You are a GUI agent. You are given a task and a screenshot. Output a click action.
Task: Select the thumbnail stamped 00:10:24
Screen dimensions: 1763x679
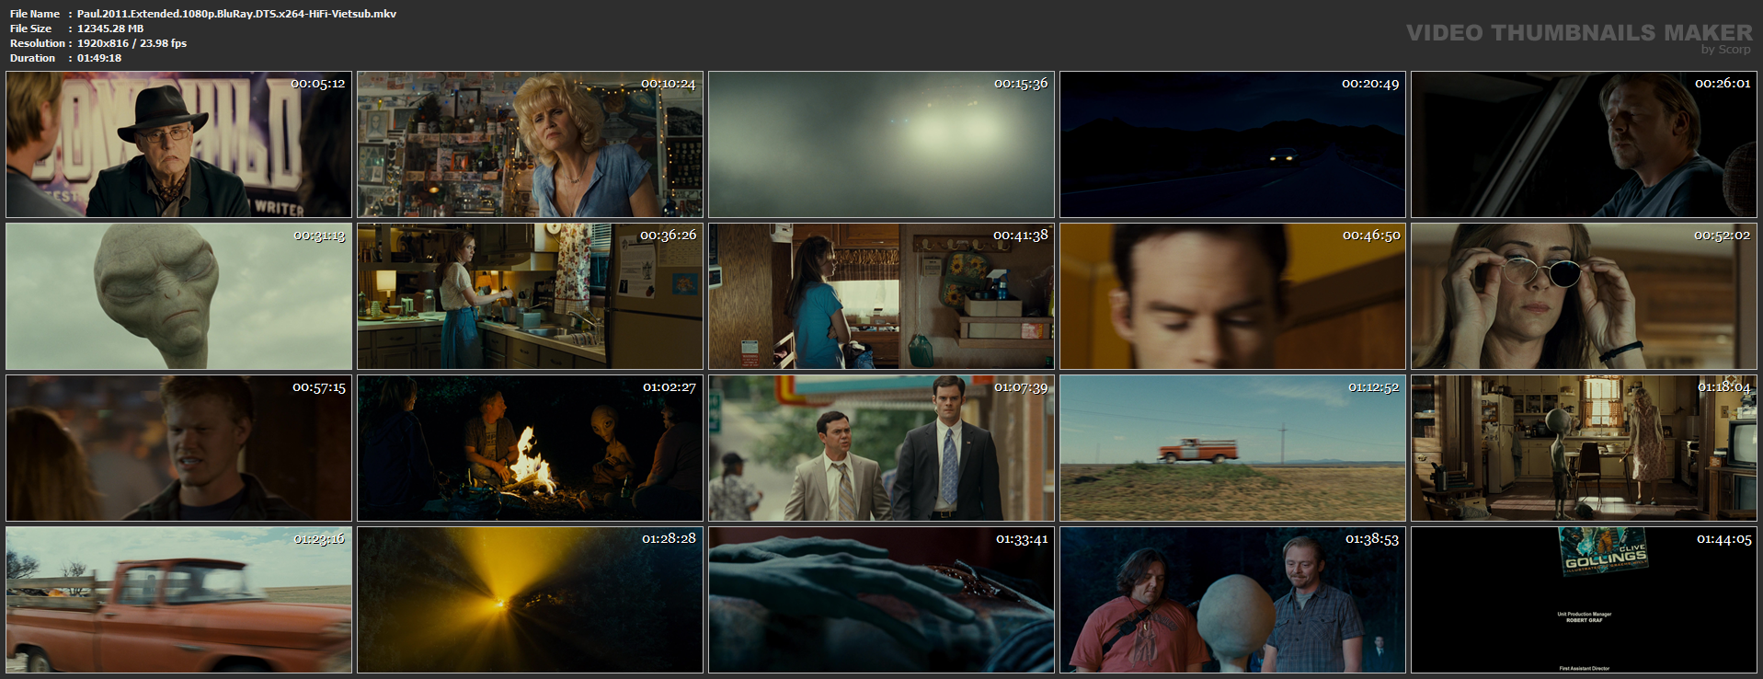coord(530,144)
